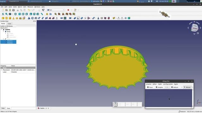This screenshot has width=202, height=113.
Task: Click the Group folder icon
Action: click(x=50, y=14)
